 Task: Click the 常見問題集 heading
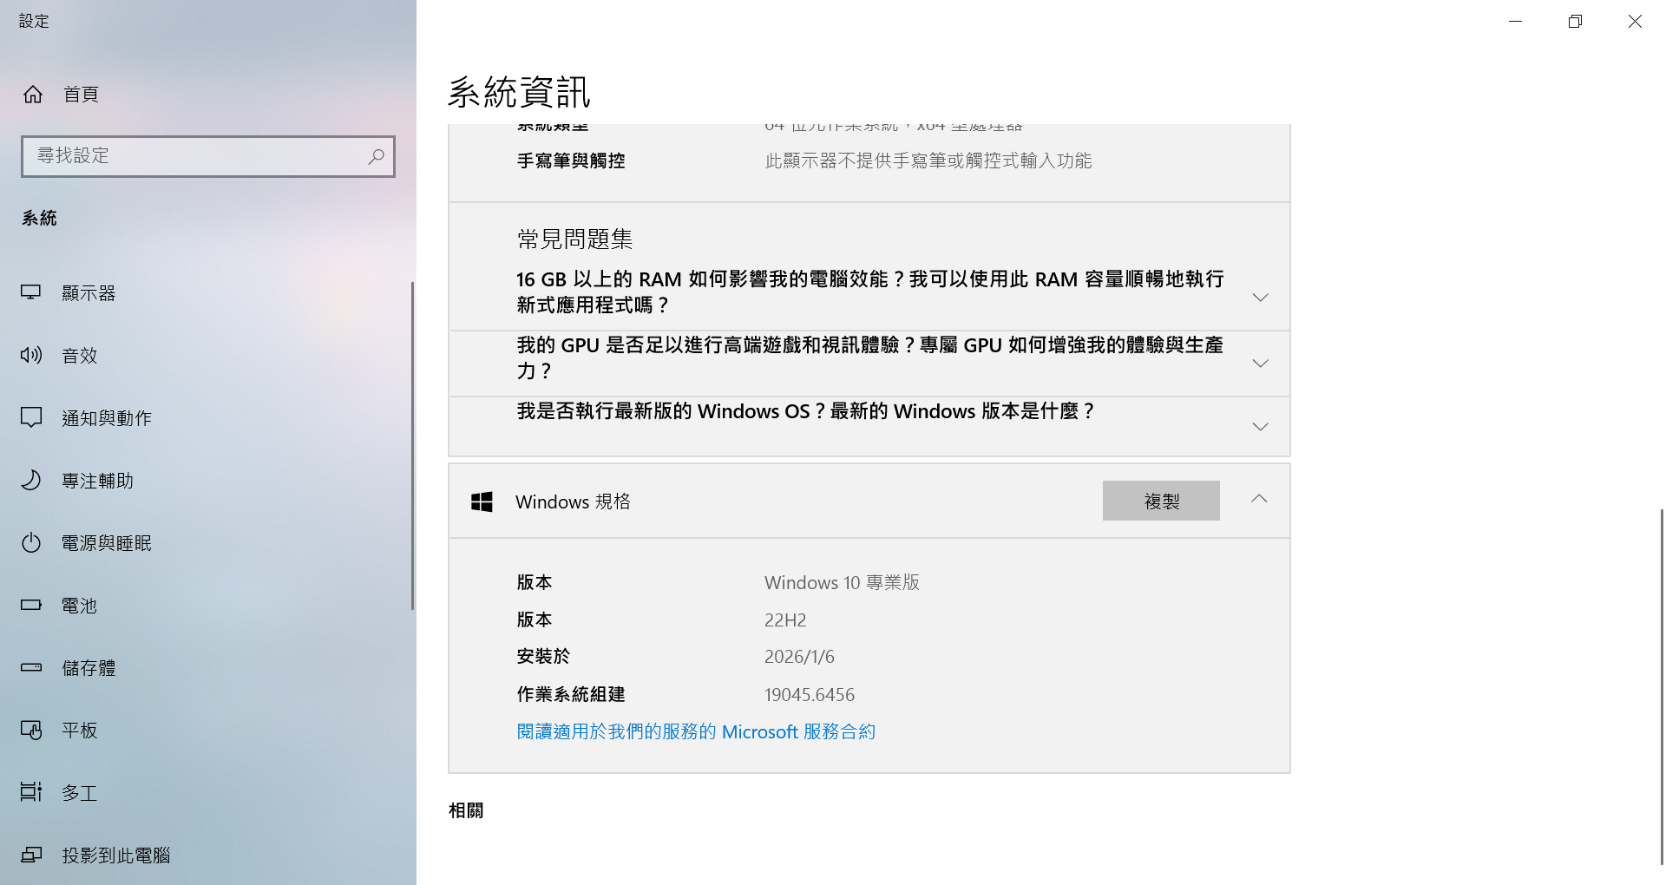pos(574,239)
